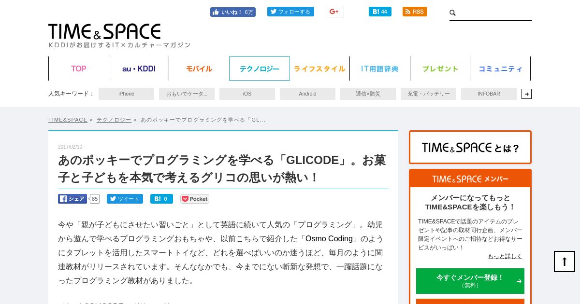Screen dimensions: 580x304
Task: Click the Facebook いいね! button in header
Action: 233,12
